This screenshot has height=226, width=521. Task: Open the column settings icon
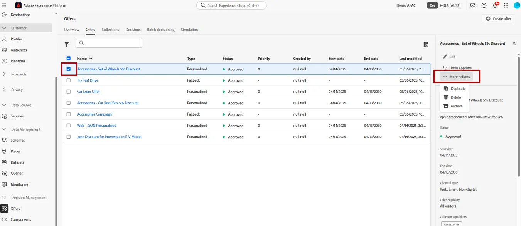coord(426,44)
